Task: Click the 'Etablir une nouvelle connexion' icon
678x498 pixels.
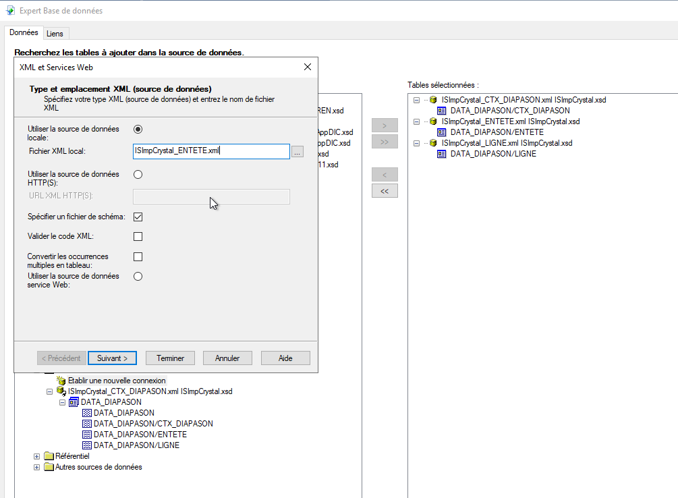Action: [x=61, y=381]
